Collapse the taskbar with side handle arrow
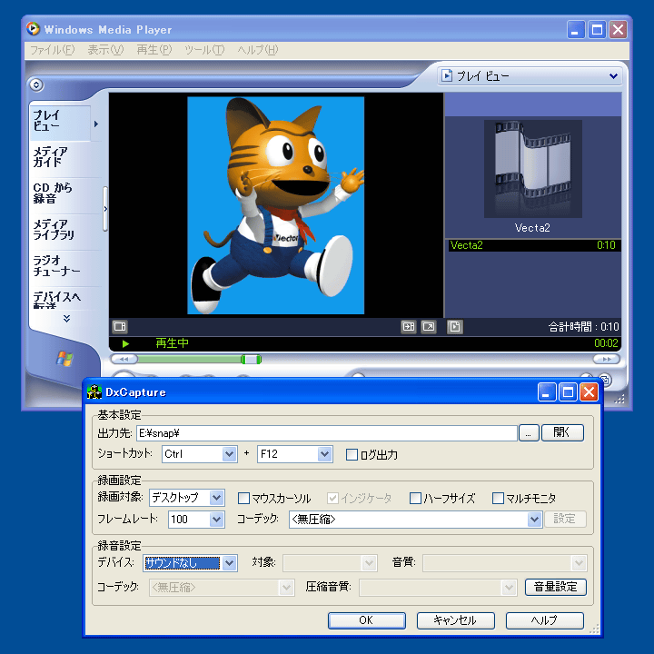The height and width of the screenshot is (654, 654). 105,209
